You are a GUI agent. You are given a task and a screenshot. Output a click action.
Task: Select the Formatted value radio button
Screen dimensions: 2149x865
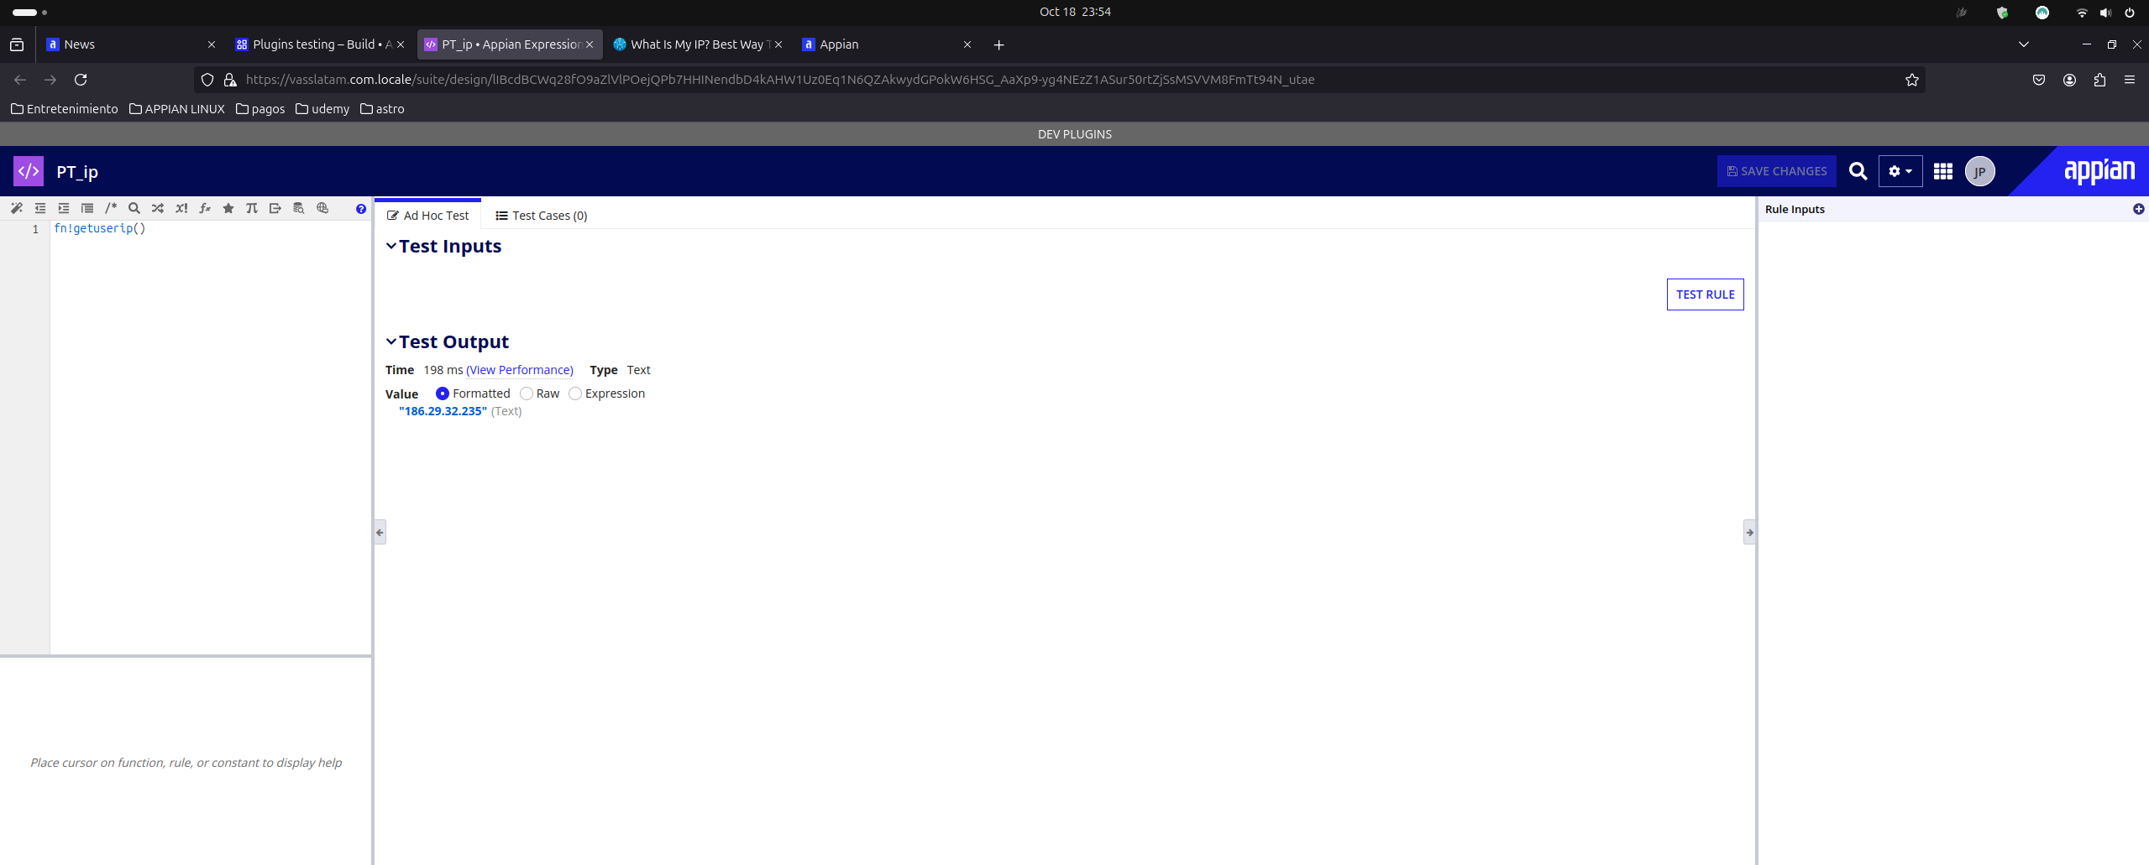pyautogui.click(x=442, y=393)
